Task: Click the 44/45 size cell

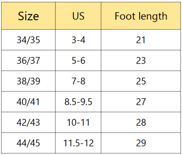Action: (x=28, y=143)
